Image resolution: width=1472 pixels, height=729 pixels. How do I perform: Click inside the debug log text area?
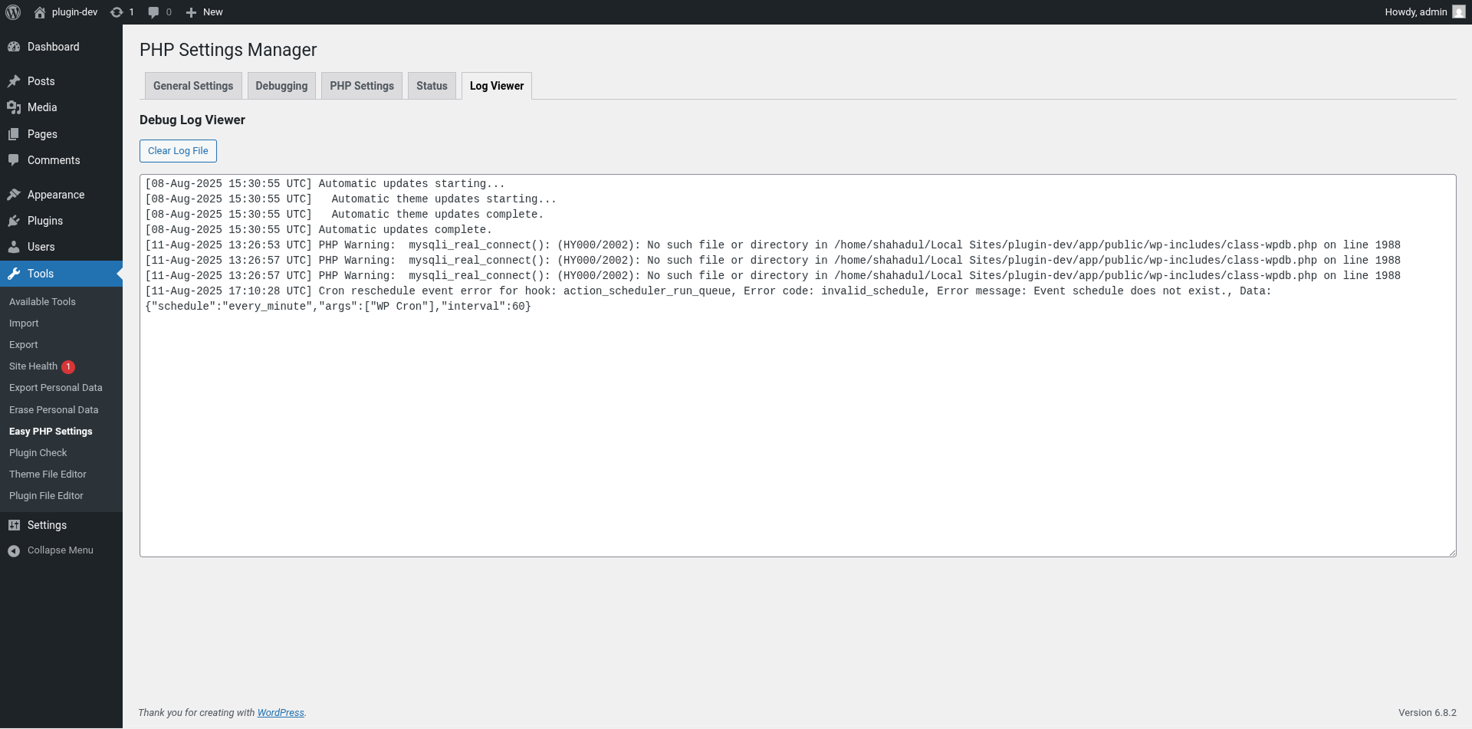[x=797, y=429]
